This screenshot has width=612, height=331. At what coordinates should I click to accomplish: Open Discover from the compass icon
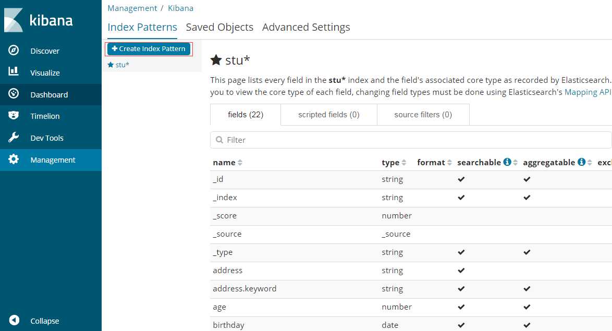point(14,51)
